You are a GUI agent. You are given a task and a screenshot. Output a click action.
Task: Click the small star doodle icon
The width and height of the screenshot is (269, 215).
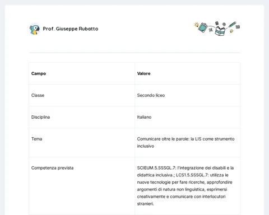[x=231, y=31]
